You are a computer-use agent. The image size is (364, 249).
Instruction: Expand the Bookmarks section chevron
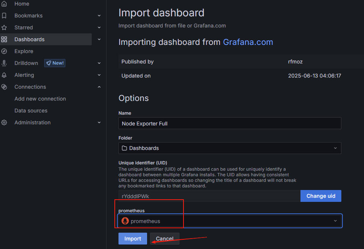99,16
